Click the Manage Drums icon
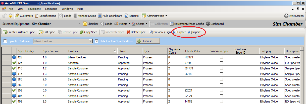 75,16
